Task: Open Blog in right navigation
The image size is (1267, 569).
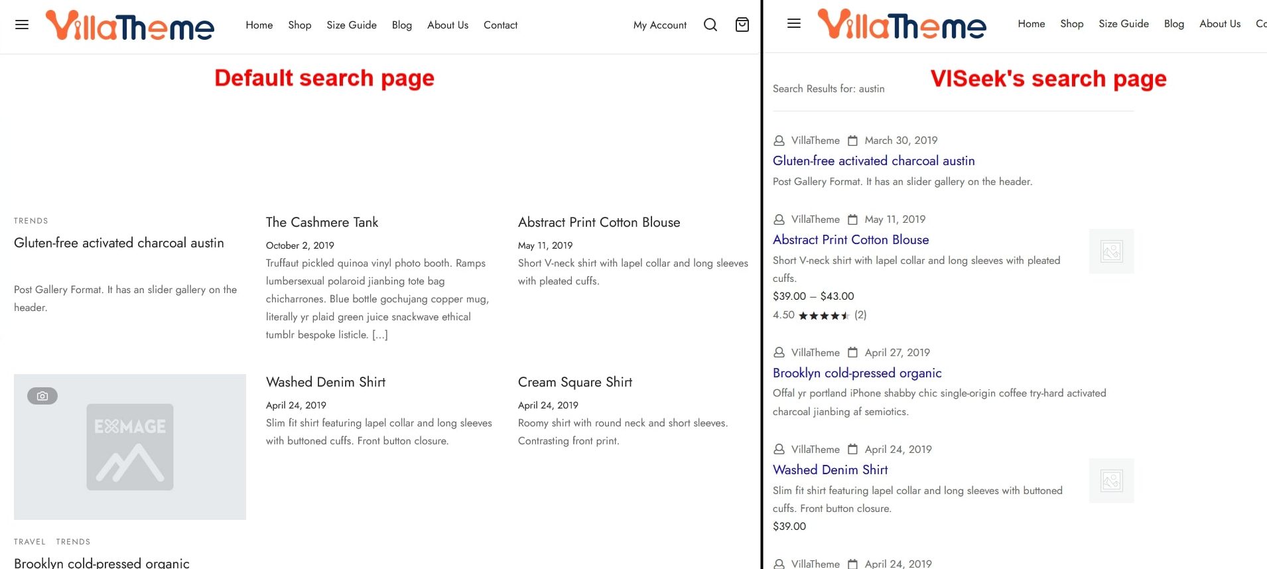Action: pos(1173,24)
